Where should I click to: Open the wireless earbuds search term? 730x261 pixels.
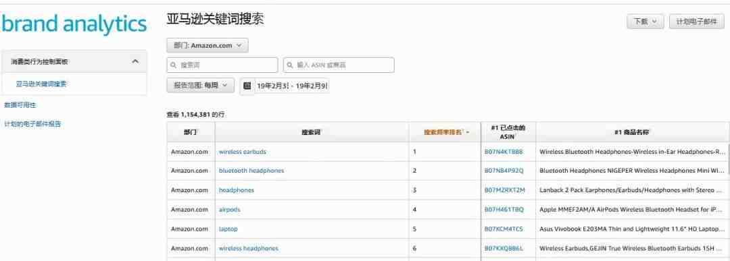[243, 152]
